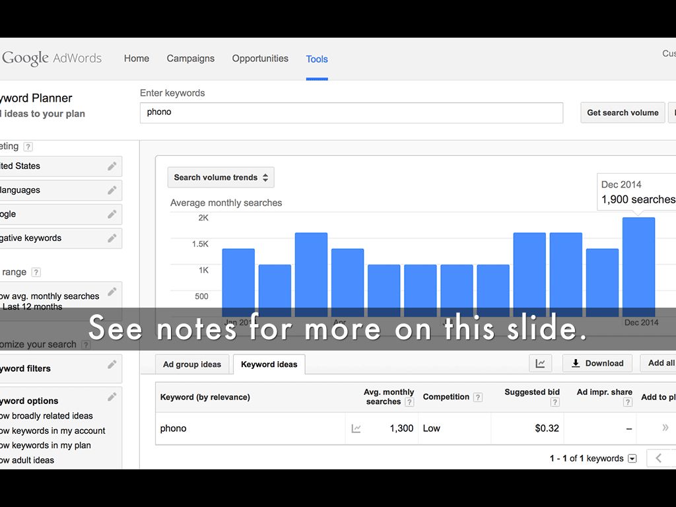The height and width of the screenshot is (507, 676).
Task: Add phono keyword using double-arrow icon
Action: point(665,428)
